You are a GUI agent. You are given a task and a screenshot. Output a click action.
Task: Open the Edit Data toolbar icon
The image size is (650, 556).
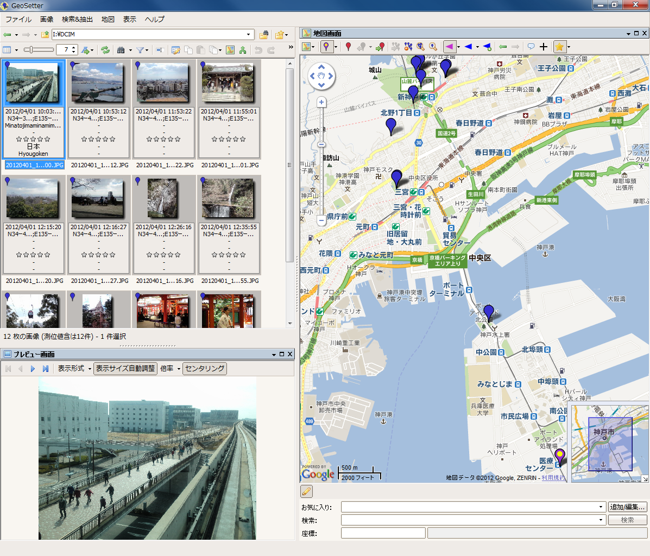click(x=175, y=49)
